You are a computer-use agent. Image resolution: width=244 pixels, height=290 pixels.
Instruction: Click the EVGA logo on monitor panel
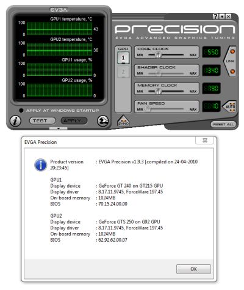pyautogui.click(x=59, y=10)
